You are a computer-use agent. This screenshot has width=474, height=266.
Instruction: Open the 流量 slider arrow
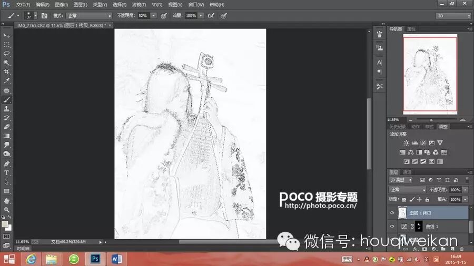(x=201, y=16)
